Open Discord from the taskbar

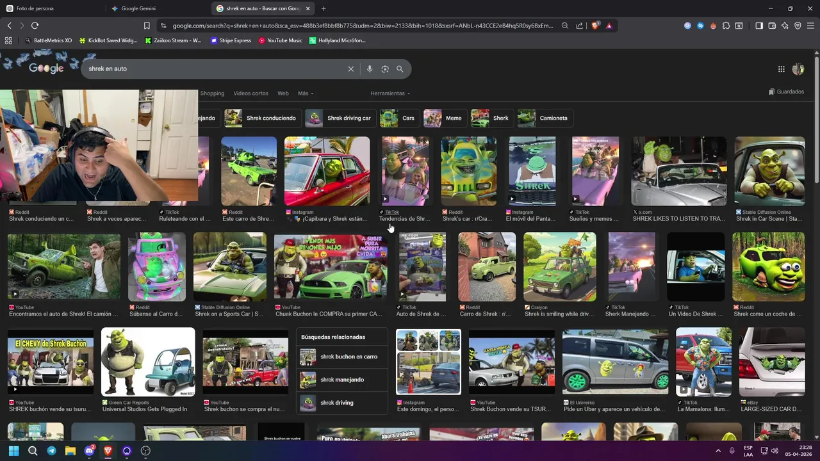pos(89,451)
